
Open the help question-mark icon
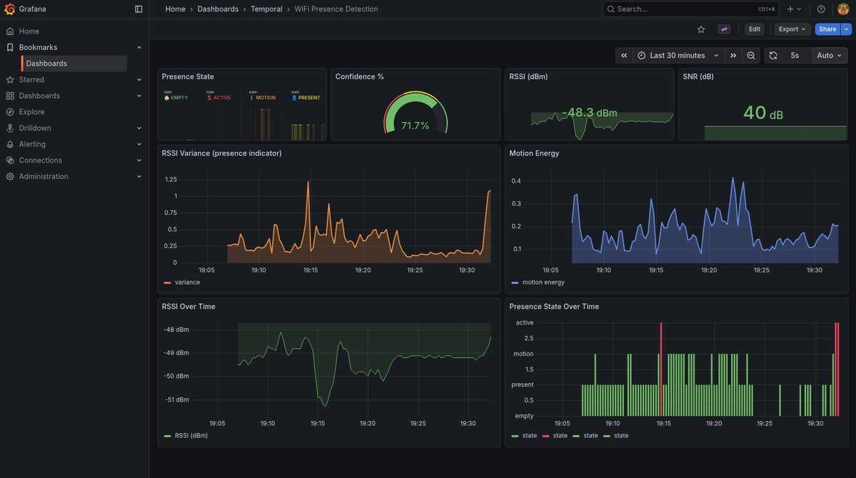point(821,9)
